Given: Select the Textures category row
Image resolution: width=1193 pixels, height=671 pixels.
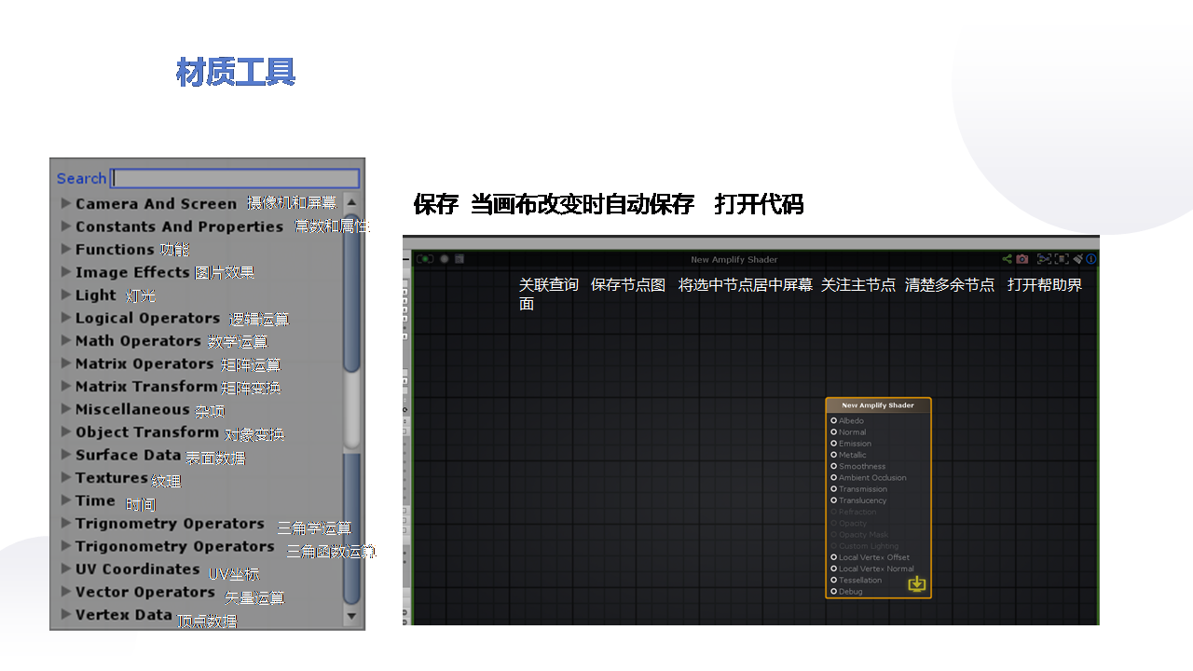Looking at the screenshot, I should (198, 477).
